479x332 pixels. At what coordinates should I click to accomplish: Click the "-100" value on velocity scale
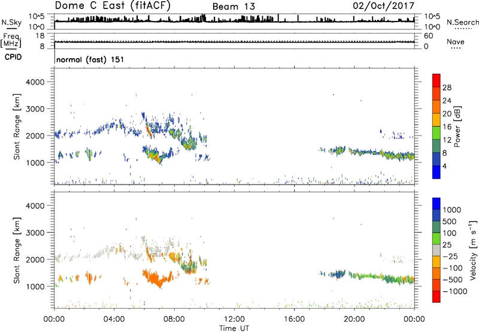453,268
